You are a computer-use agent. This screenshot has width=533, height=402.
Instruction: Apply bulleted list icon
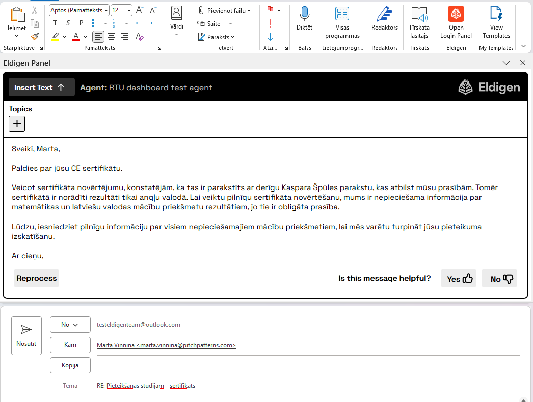tap(96, 23)
